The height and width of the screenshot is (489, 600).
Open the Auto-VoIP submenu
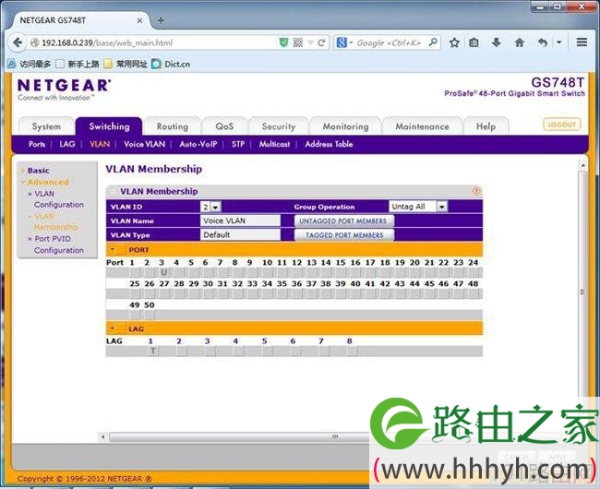[x=198, y=144]
